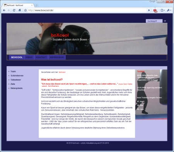Click the 'Was ist boXcool?' heading
174x152 pixels.
(52, 80)
